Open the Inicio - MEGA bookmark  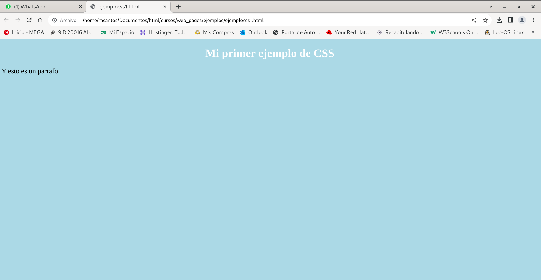24,32
